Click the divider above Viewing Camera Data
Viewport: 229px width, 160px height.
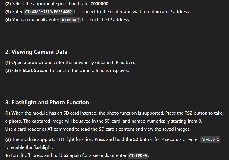(x=115, y=35)
